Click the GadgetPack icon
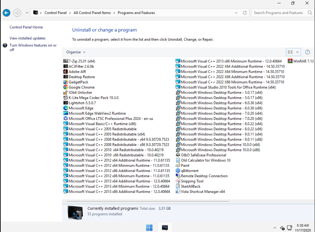The height and width of the screenshot is (232, 315). pos(66,82)
